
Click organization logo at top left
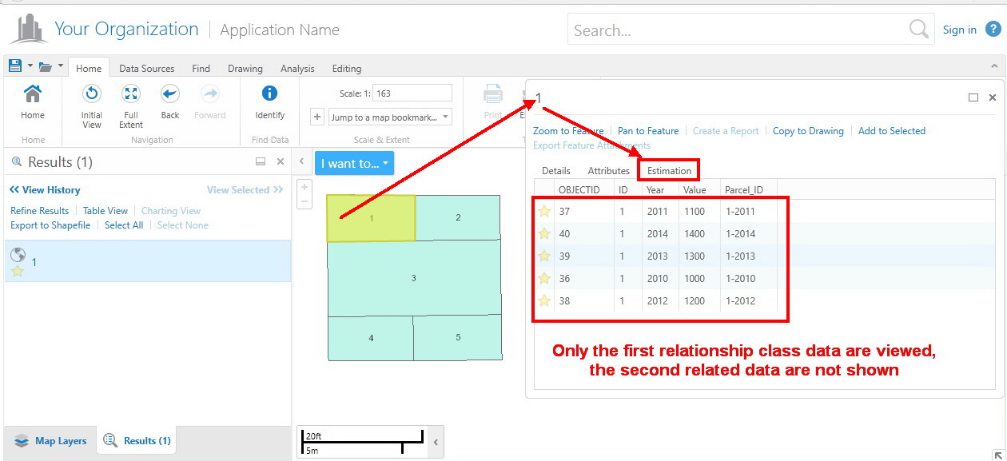point(28,30)
